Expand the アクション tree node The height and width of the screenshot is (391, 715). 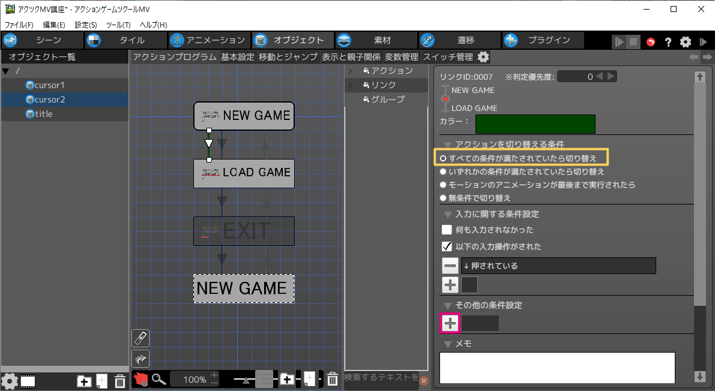click(x=350, y=71)
